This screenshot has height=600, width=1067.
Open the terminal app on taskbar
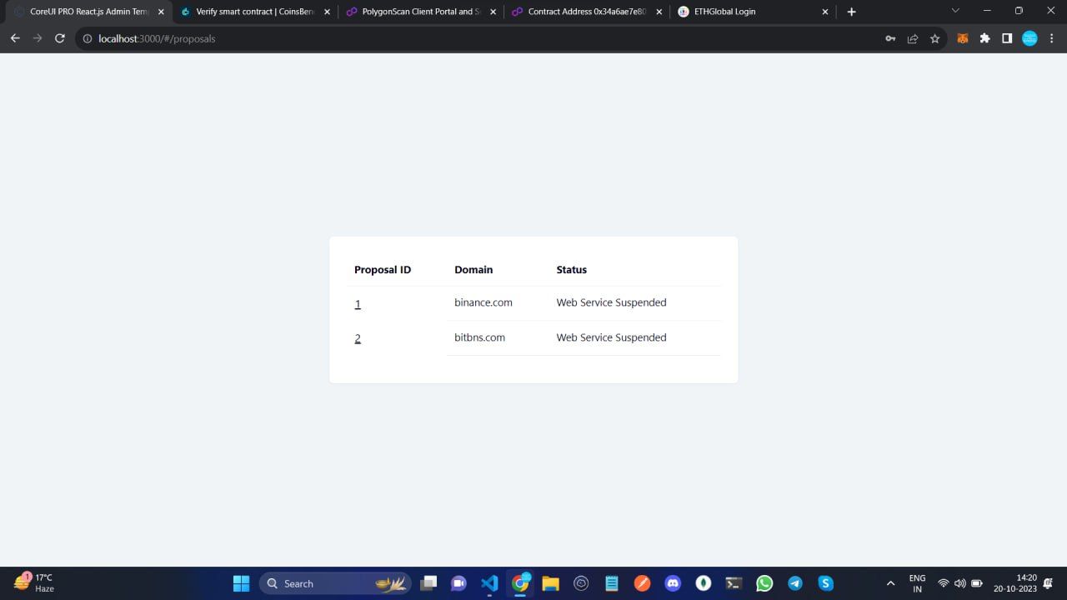click(x=734, y=583)
